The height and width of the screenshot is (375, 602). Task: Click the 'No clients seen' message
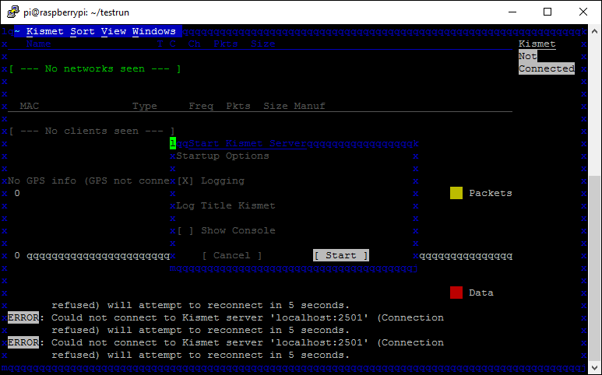pos(92,131)
